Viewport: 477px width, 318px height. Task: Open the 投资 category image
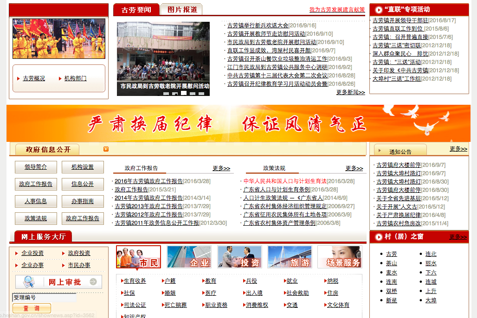[x=239, y=257]
